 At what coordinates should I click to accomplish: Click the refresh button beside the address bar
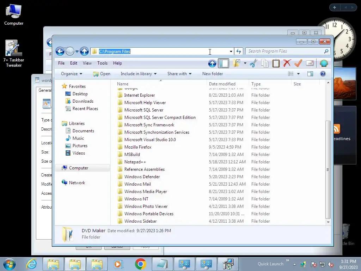point(239,51)
